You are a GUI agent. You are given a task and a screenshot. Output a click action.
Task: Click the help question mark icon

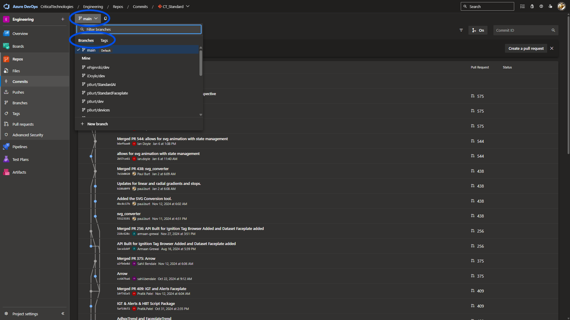click(x=541, y=7)
